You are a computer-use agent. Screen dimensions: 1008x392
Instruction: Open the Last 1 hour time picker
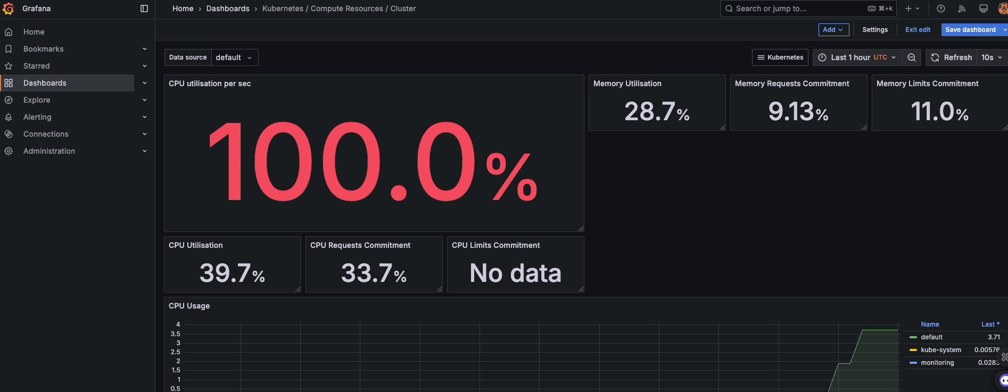[x=857, y=57]
